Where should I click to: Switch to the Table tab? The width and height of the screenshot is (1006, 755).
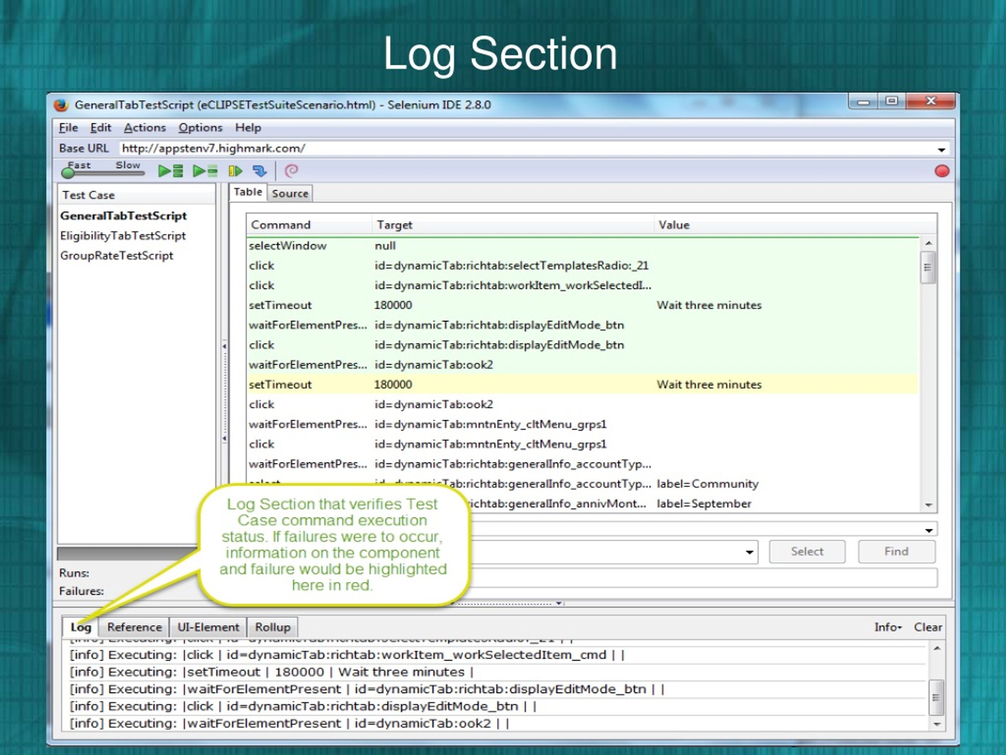click(x=248, y=192)
